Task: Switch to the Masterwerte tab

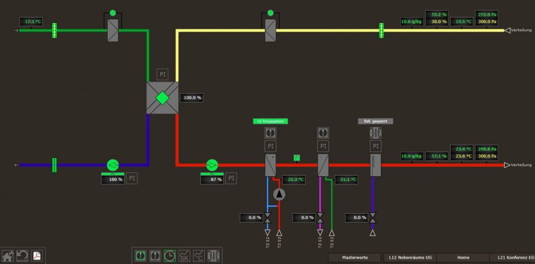Action: click(x=355, y=258)
